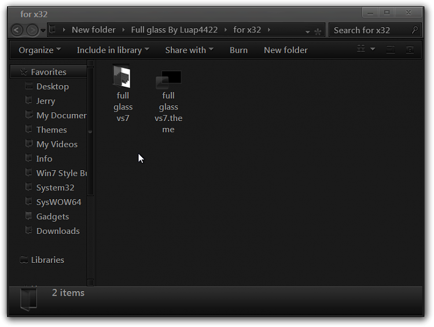
Task: Expand root chevron before 'New folder' breadcrumb
Action: coord(64,30)
